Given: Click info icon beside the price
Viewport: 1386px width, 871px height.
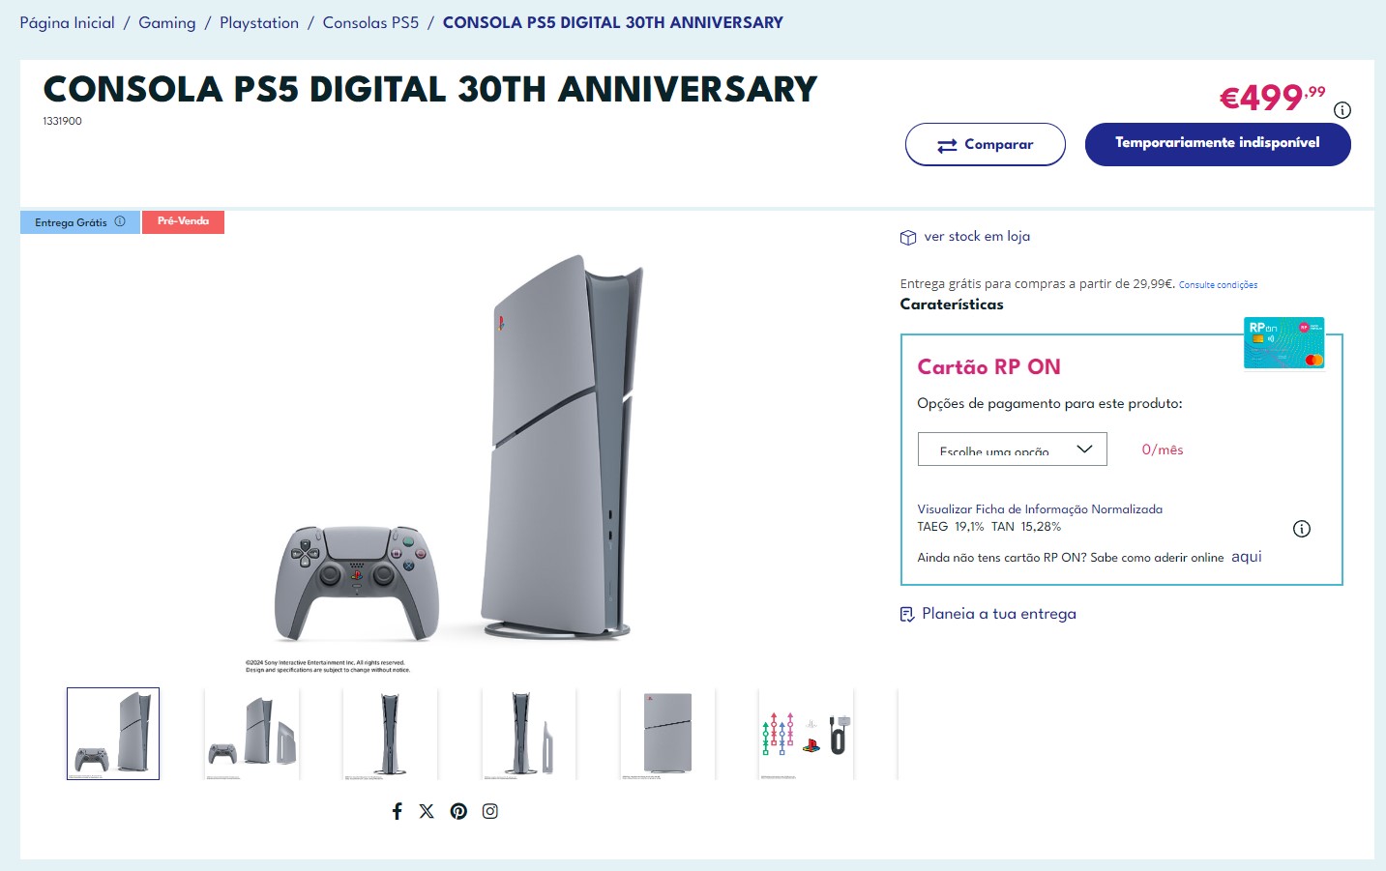Looking at the screenshot, I should (1342, 110).
